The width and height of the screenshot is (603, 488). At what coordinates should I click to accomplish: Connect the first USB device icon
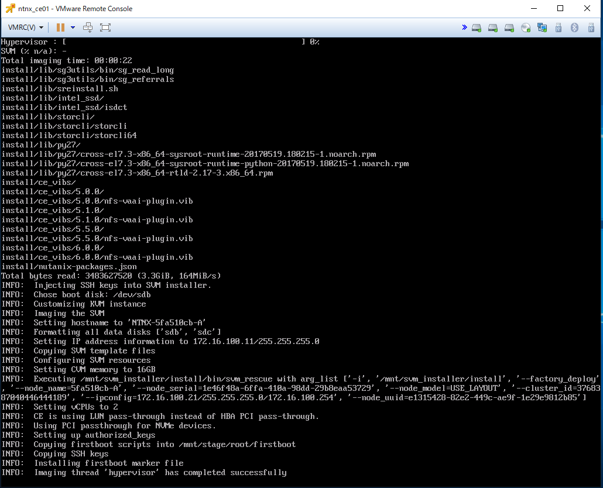(x=559, y=28)
